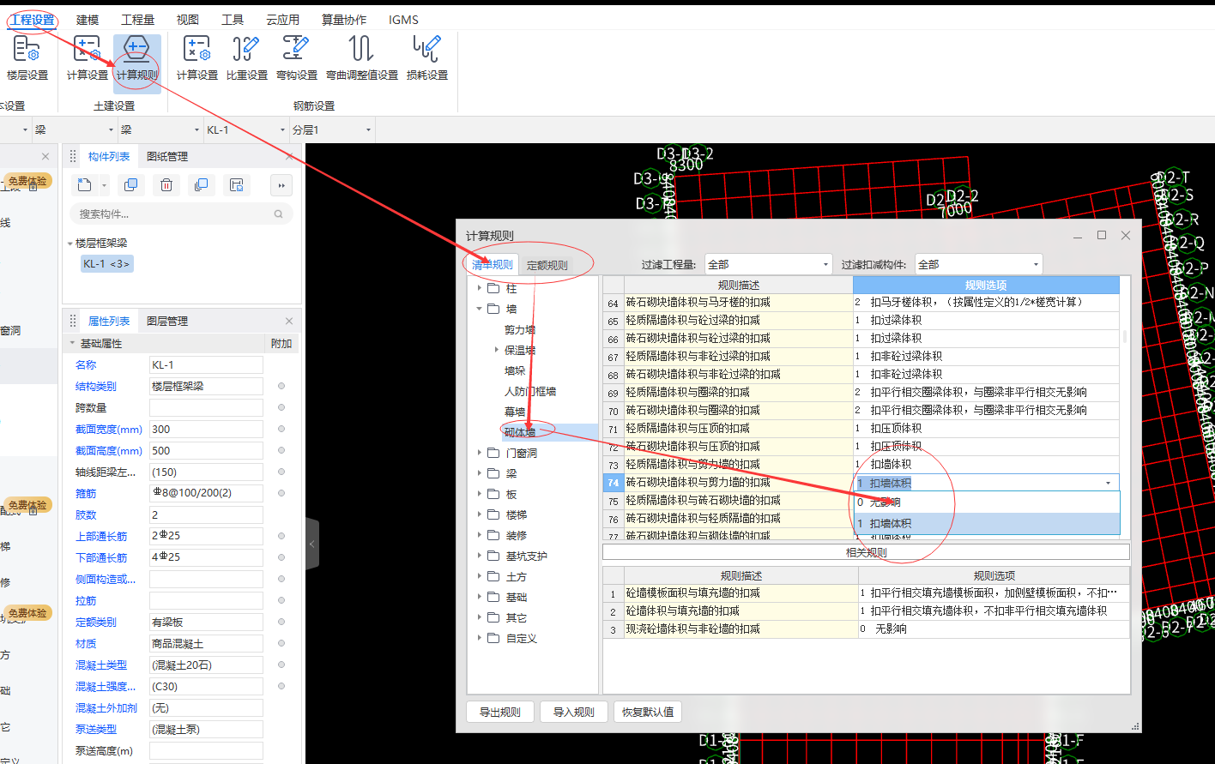This screenshot has width=1215, height=764.
Task: Open 弯曲调整值设置 tool
Action: (x=362, y=58)
